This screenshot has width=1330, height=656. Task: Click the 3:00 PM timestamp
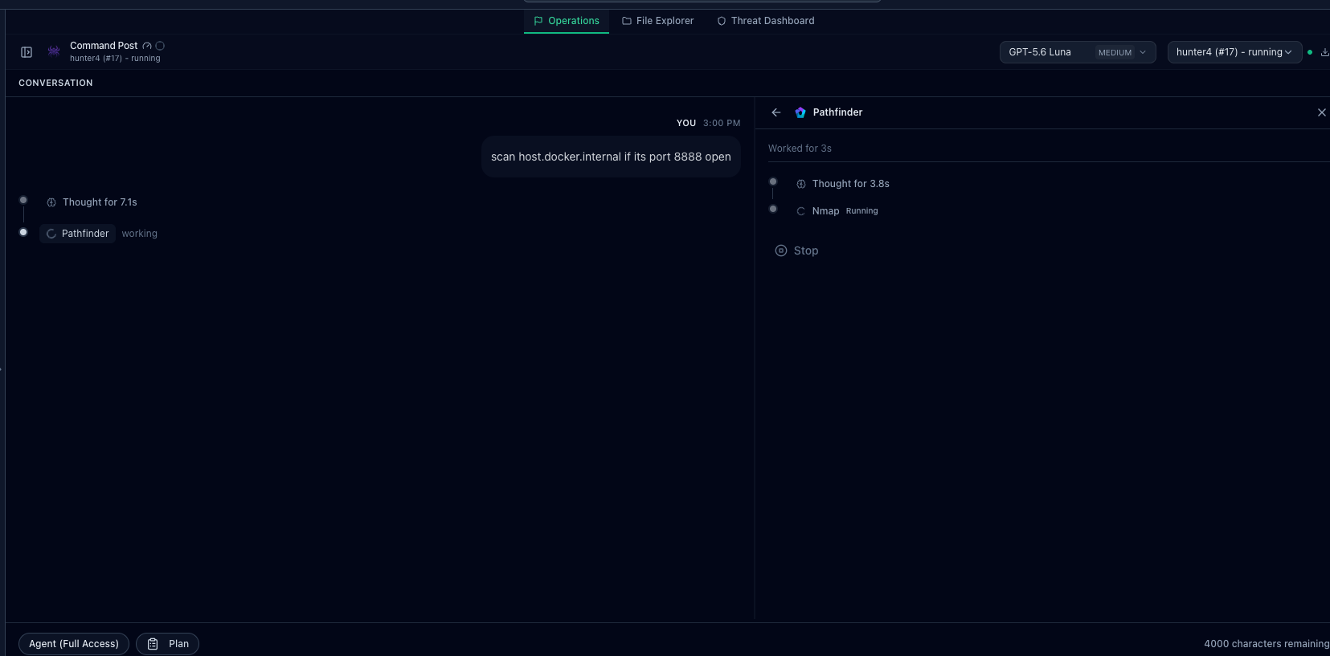722,123
